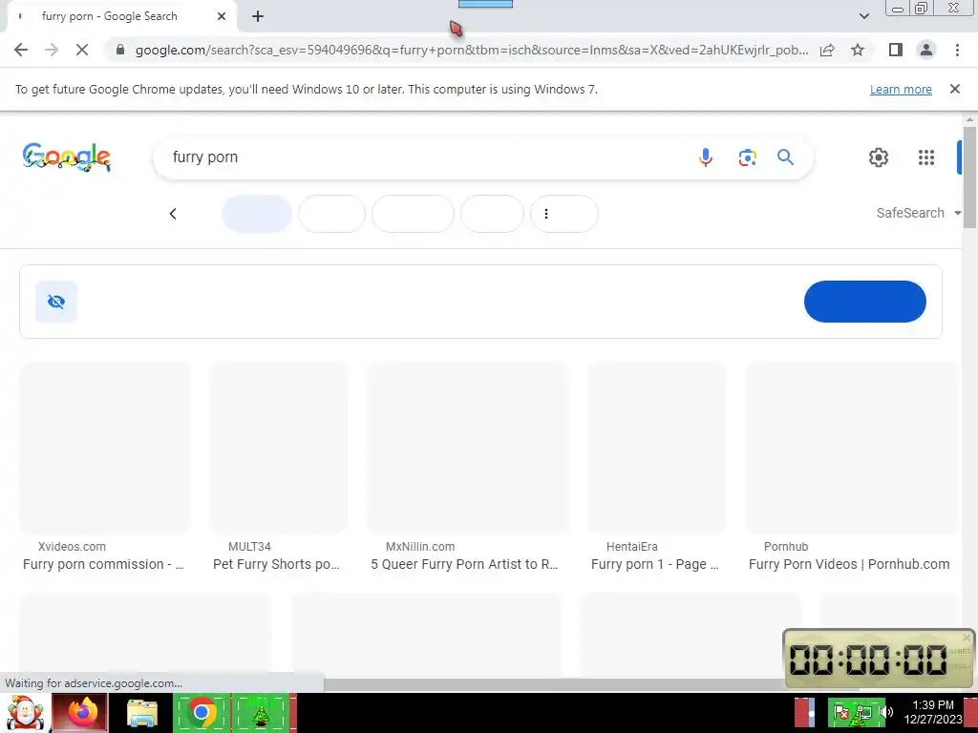Viewport: 978px width, 733px height.
Task: Click the Chrome address bar URL
Action: coord(472,50)
